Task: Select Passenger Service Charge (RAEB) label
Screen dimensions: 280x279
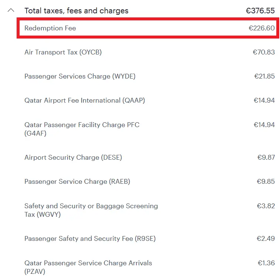Action: tap(77, 182)
